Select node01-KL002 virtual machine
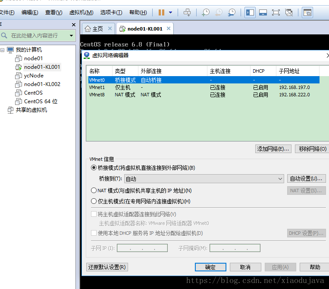This screenshot has width=329, height=289. point(42,84)
